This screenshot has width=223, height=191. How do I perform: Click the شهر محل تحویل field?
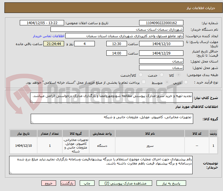click(x=161, y=68)
